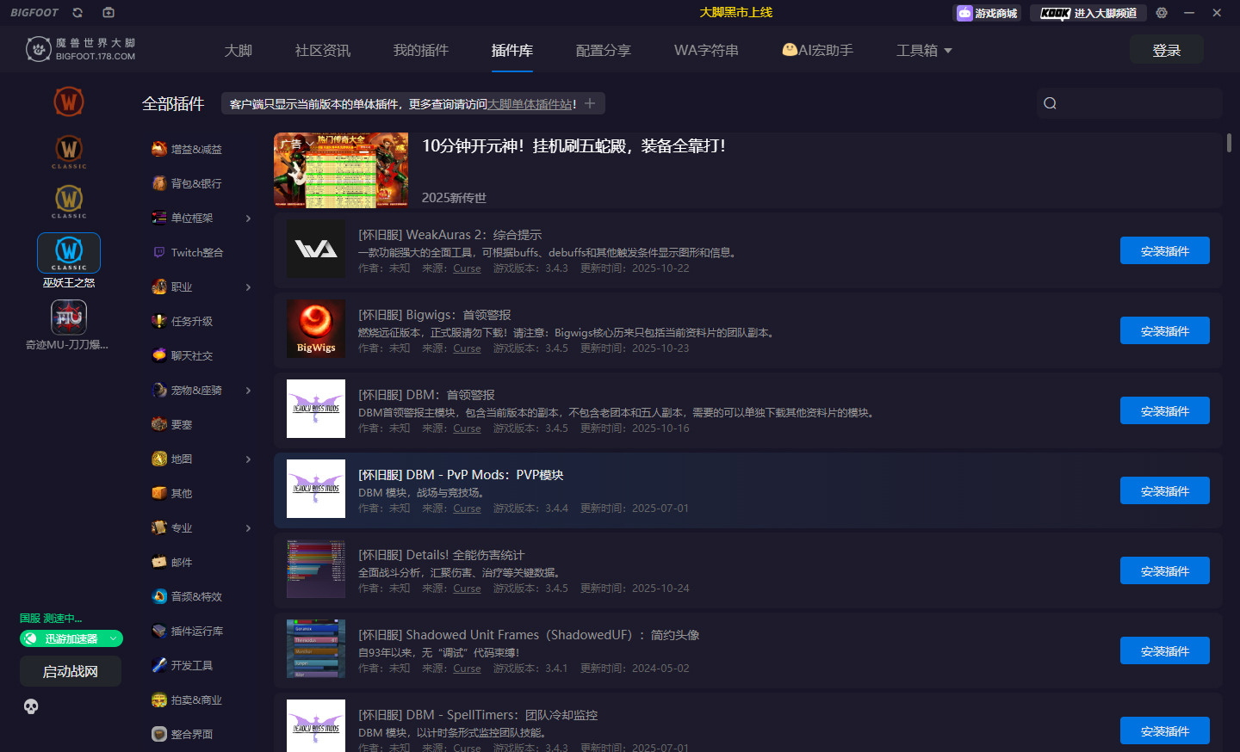This screenshot has width=1240, height=752.
Task: Open the Curse link for Details!
Action: tap(467, 589)
